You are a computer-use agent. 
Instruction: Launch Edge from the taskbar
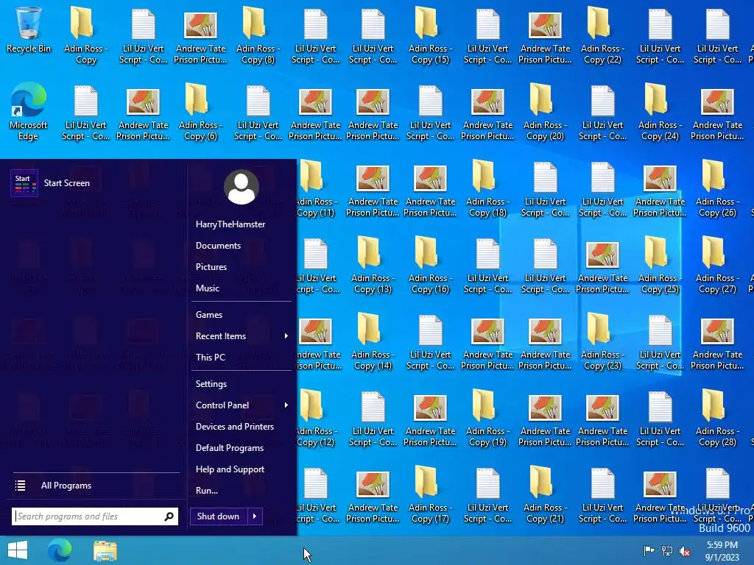pos(60,550)
